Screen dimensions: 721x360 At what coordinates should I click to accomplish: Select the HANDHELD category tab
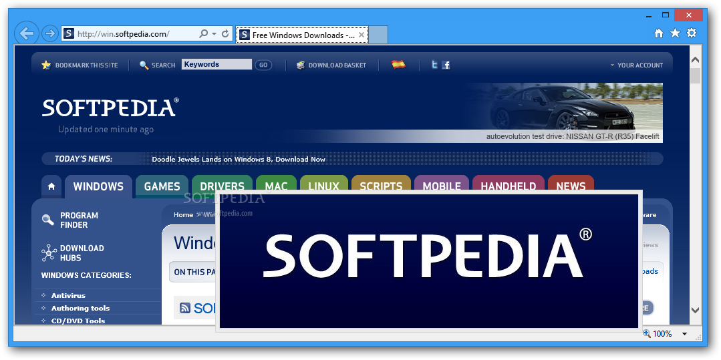point(509,182)
